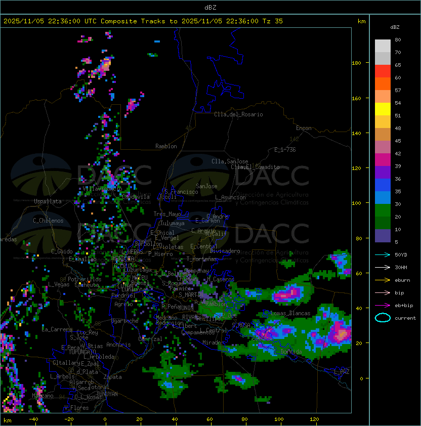Click the 'Ugarteche' map label
The height and width of the screenshot is (426, 421).
125,321
